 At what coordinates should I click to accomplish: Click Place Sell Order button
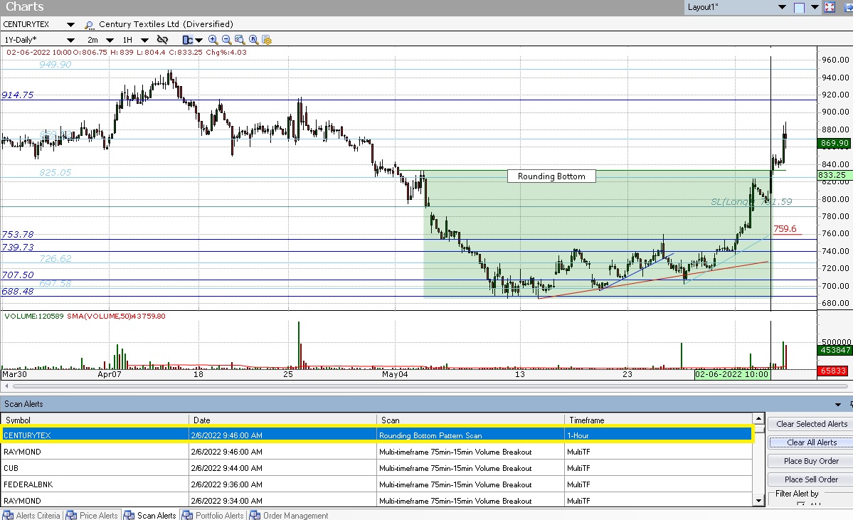(811, 479)
